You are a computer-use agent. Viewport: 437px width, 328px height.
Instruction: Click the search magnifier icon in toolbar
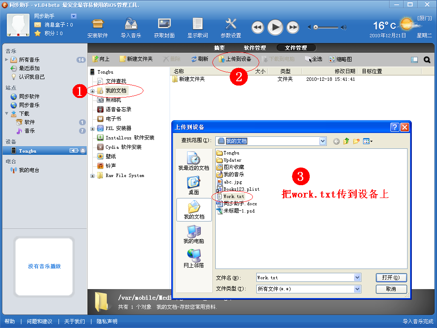(427, 60)
